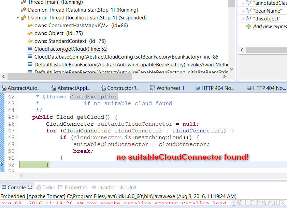Image resolution: width=287 pixels, height=208 pixels.
Task: Expand the "this.object" expression
Action: 243,19
